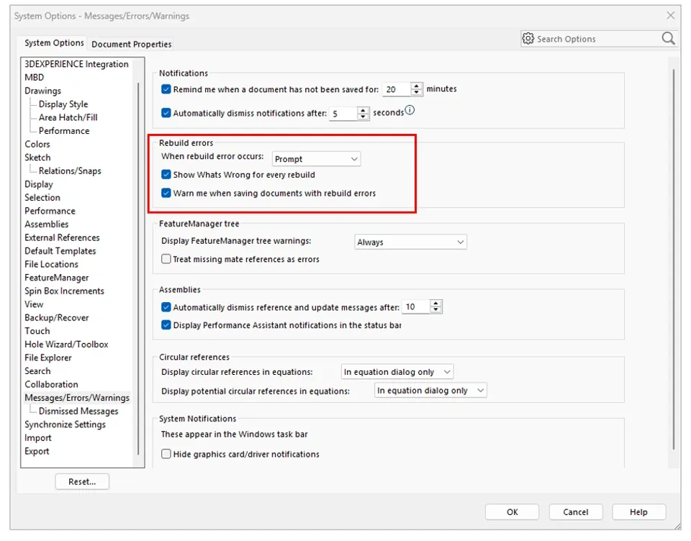Select Colors in the options list

click(37, 144)
